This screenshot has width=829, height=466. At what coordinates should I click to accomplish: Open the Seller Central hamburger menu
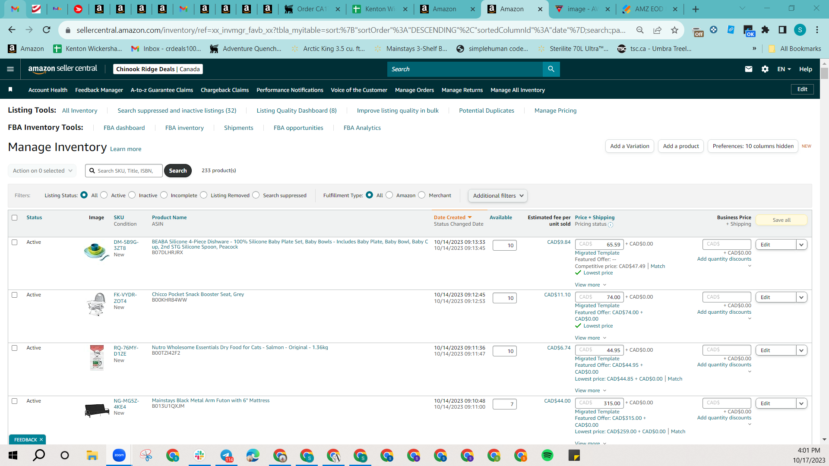[x=10, y=69]
